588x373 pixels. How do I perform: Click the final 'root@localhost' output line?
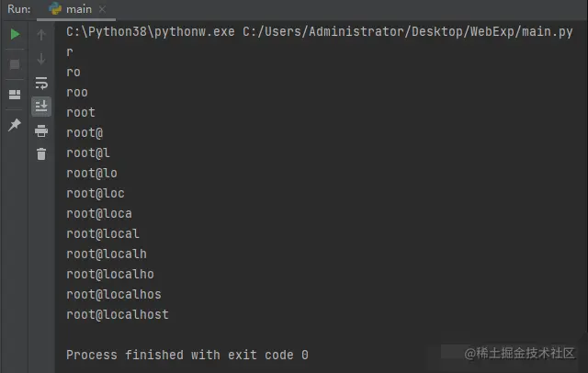118,314
